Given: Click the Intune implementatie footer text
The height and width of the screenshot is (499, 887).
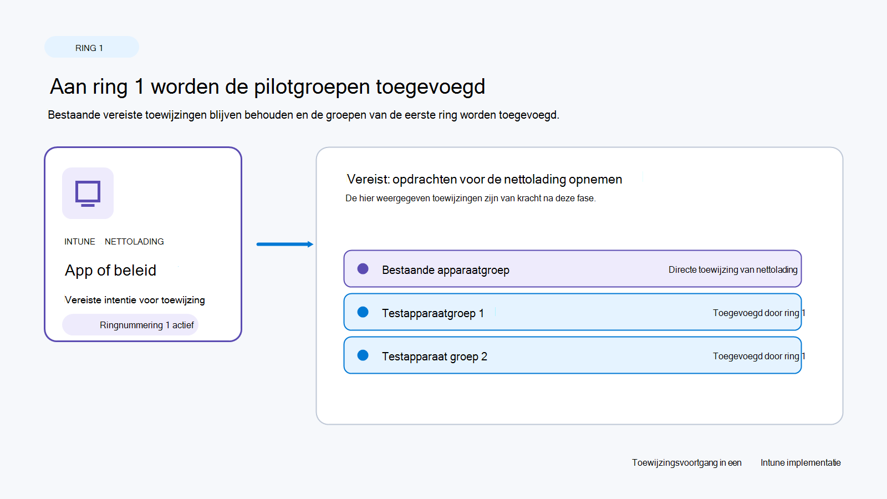Looking at the screenshot, I should click(x=801, y=462).
